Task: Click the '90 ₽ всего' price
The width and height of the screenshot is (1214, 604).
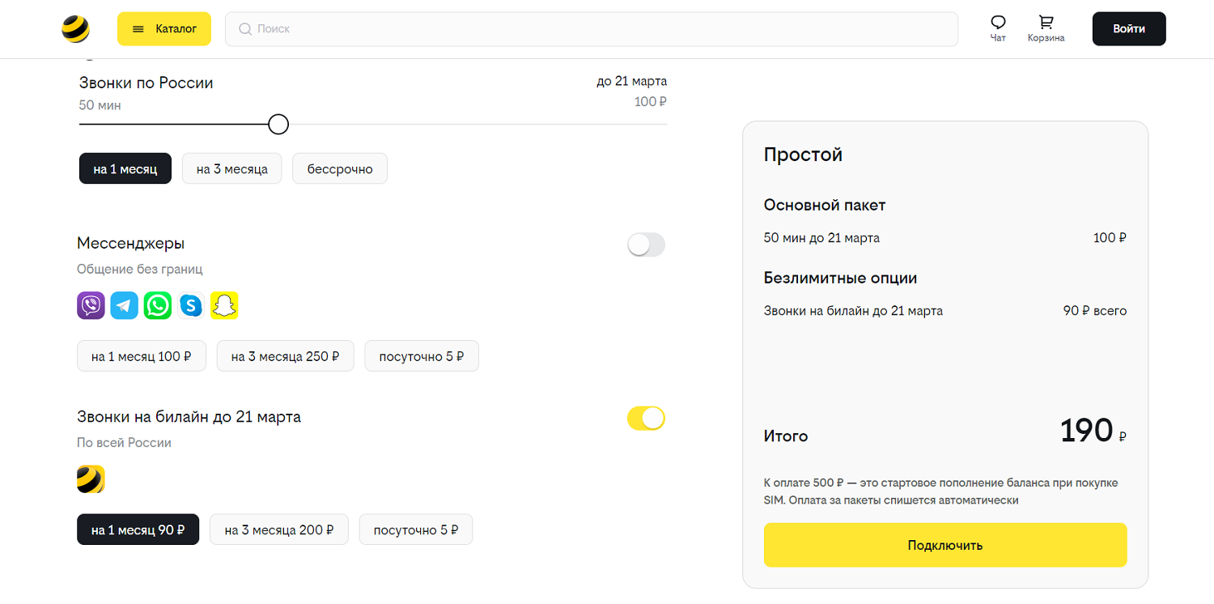Action: coord(1094,311)
